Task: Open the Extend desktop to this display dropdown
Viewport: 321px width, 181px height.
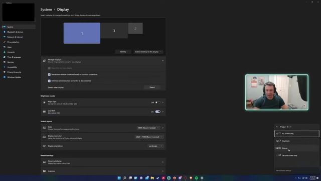Action: (x=148, y=52)
